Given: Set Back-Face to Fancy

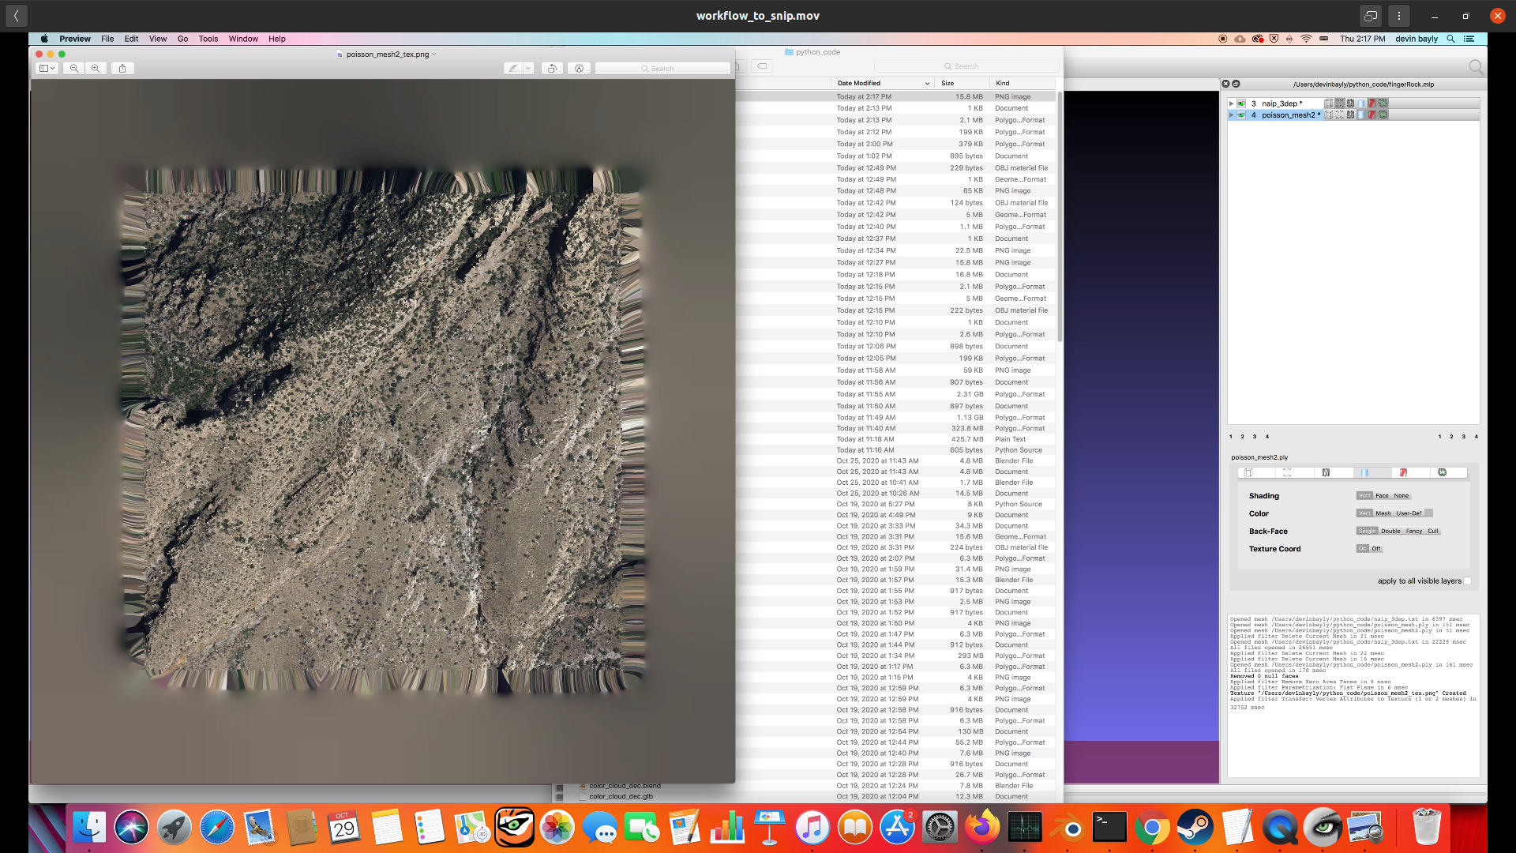Looking at the screenshot, I should (x=1414, y=531).
